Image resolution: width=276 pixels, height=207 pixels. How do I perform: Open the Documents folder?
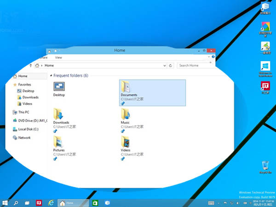point(126,87)
